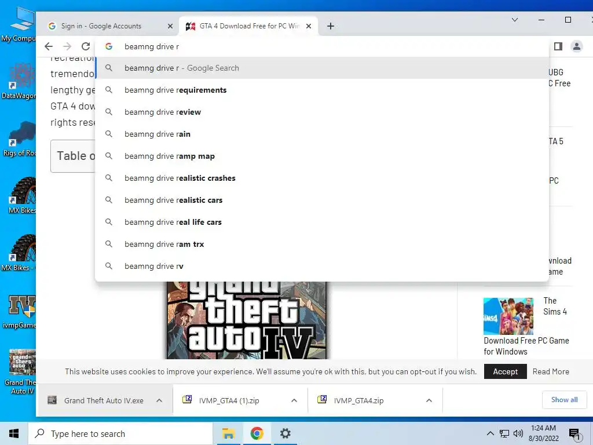Image resolution: width=593 pixels, height=445 pixels.
Task: Select the Rigs of Rods desktop shortcut
Action: click(x=19, y=138)
